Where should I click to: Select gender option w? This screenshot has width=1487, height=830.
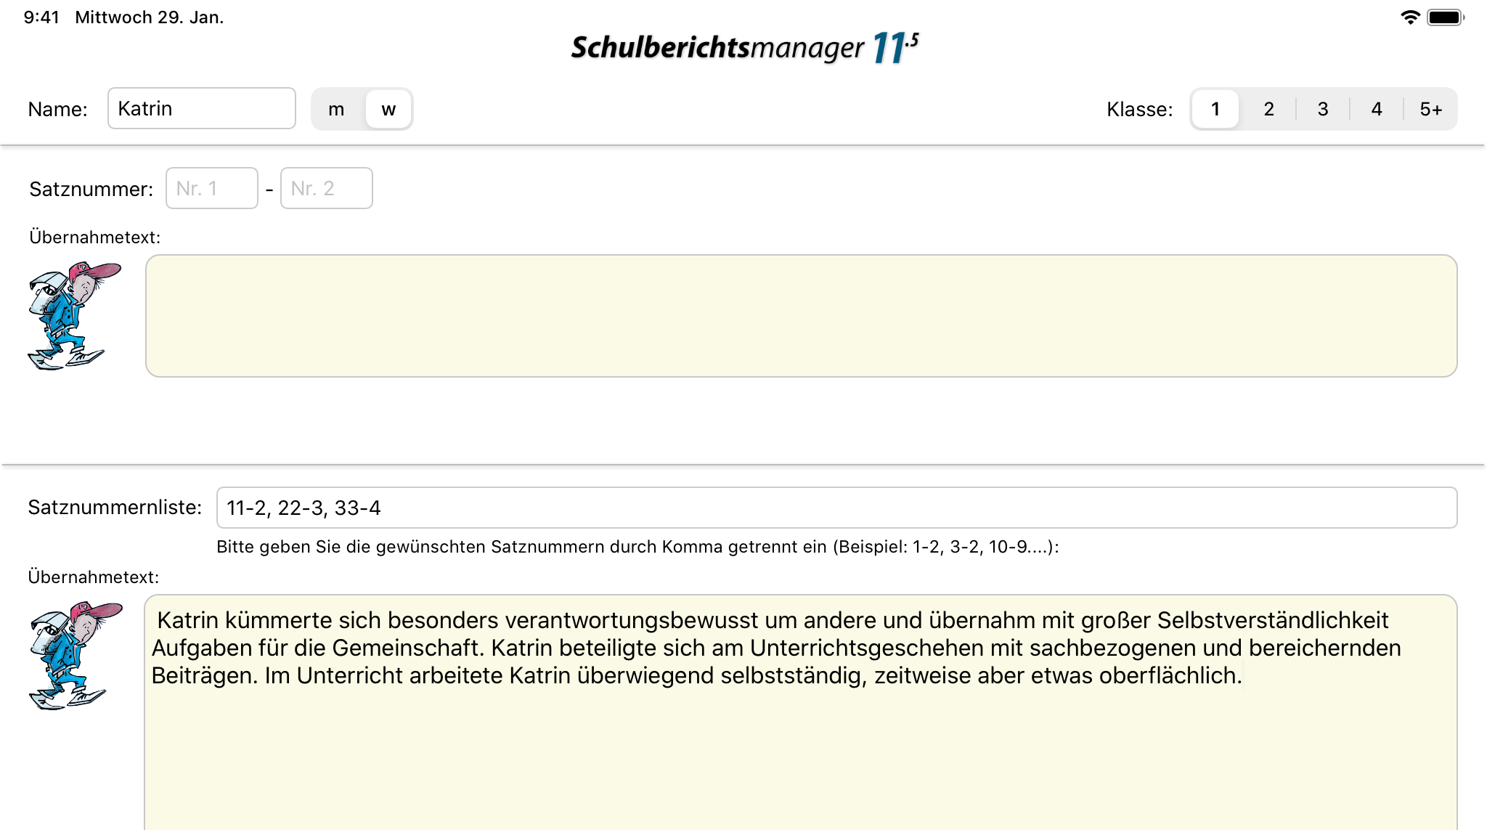coord(388,109)
